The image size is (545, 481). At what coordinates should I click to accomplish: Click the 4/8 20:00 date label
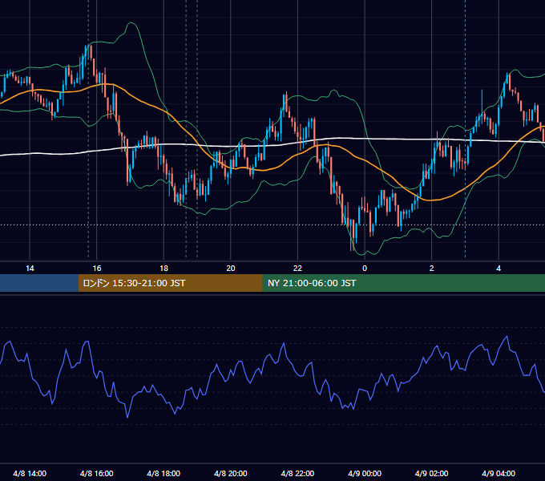(x=231, y=473)
